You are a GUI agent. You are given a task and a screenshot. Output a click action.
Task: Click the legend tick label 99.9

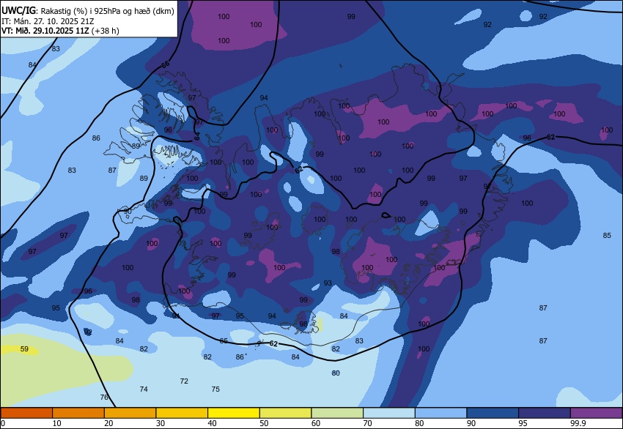click(x=578, y=423)
